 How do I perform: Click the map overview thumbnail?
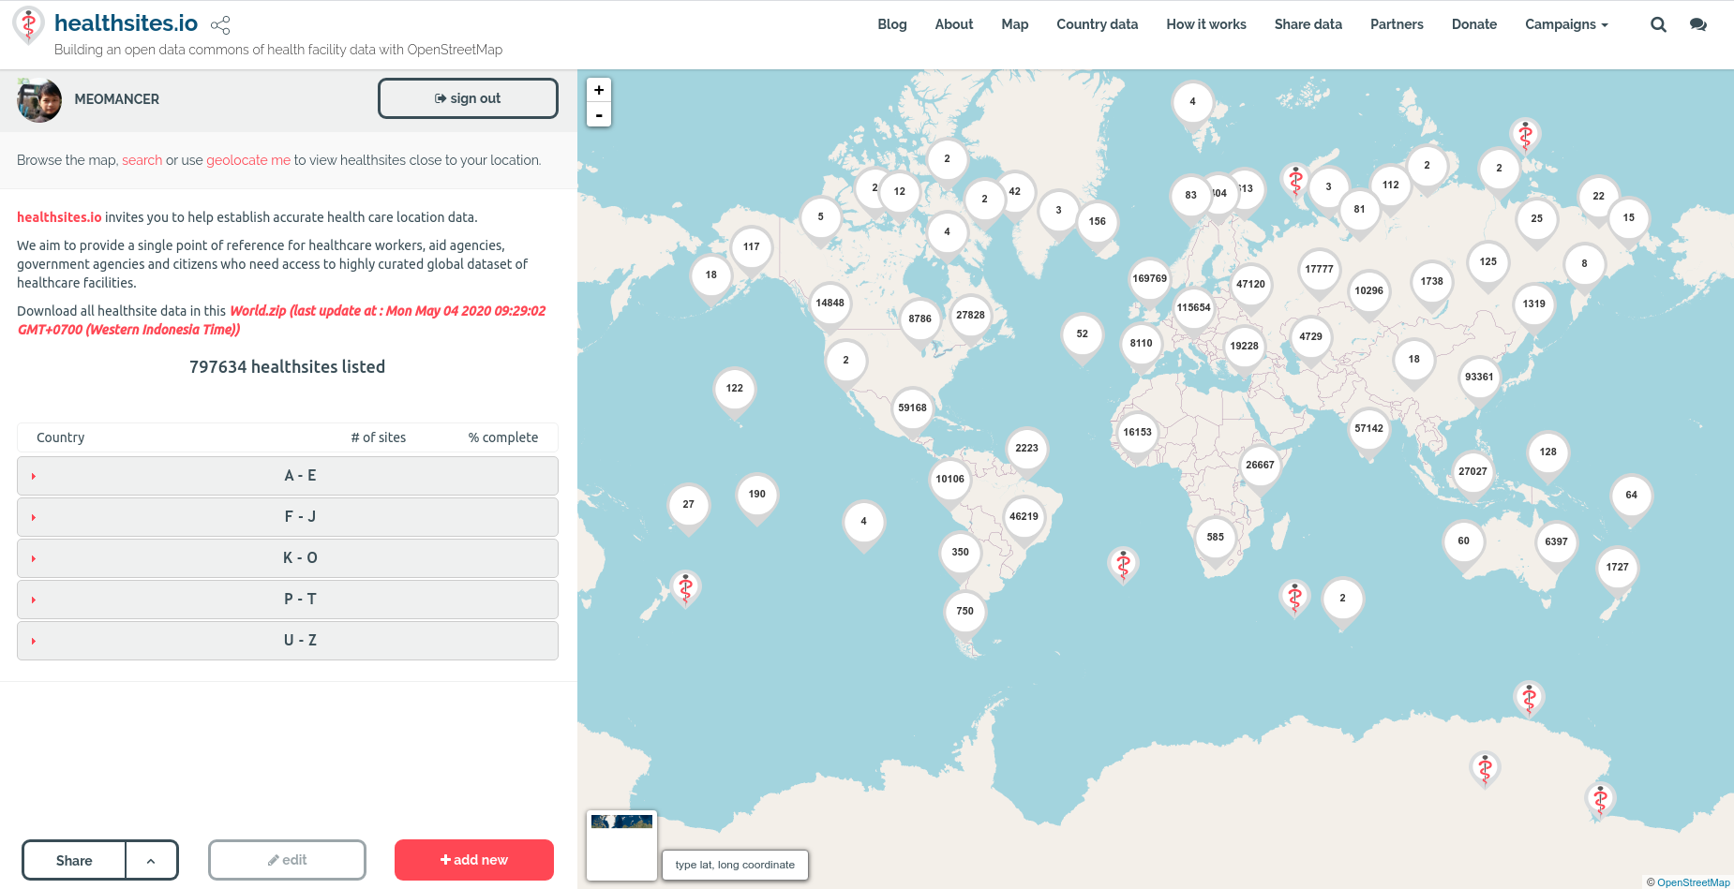pos(621,845)
